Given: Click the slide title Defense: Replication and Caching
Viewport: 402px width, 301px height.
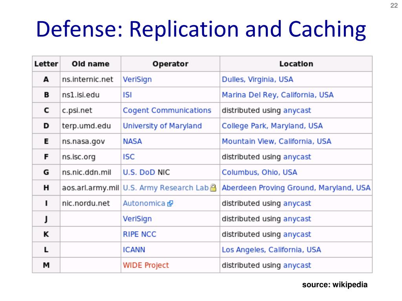Looking at the screenshot, I should (x=201, y=29).
